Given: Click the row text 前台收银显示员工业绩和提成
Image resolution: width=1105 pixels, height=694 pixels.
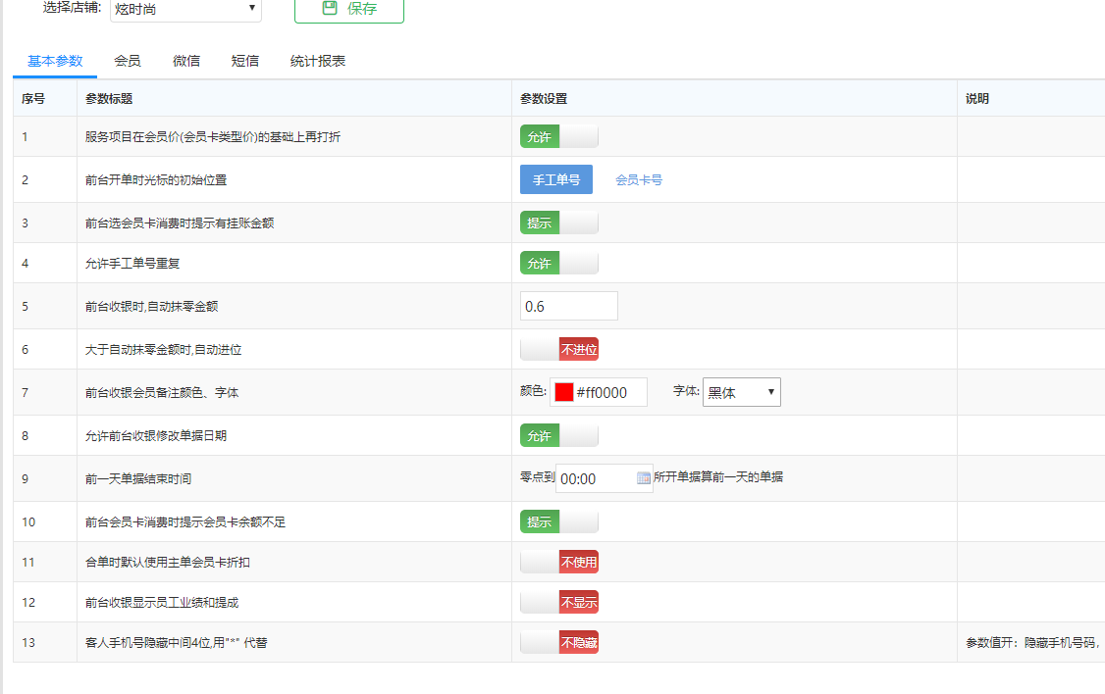Looking at the screenshot, I should [161, 603].
